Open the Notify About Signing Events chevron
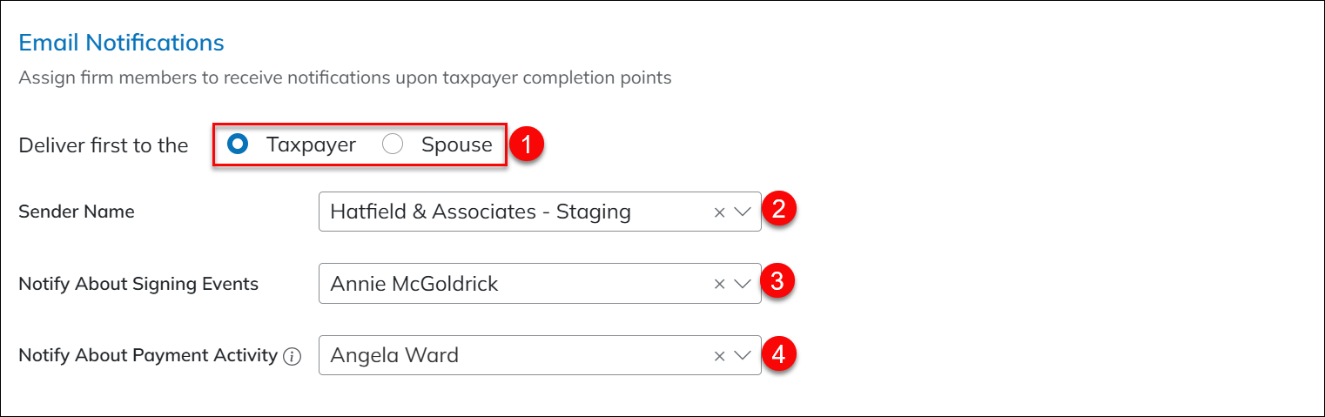The width and height of the screenshot is (1325, 417). [743, 283]
